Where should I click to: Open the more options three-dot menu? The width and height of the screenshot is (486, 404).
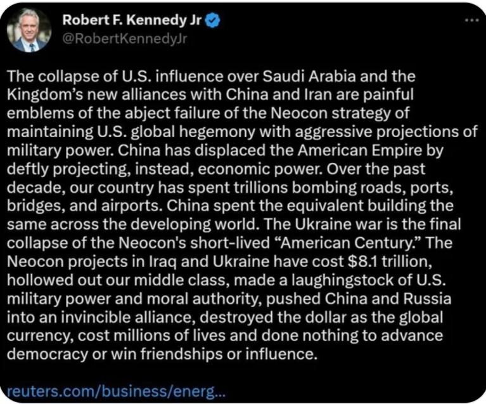click(470, 20)
